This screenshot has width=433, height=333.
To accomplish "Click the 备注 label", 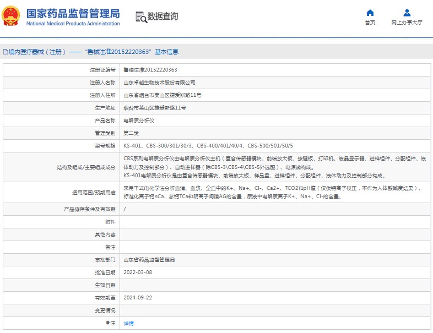I will (x=111, y=247).
